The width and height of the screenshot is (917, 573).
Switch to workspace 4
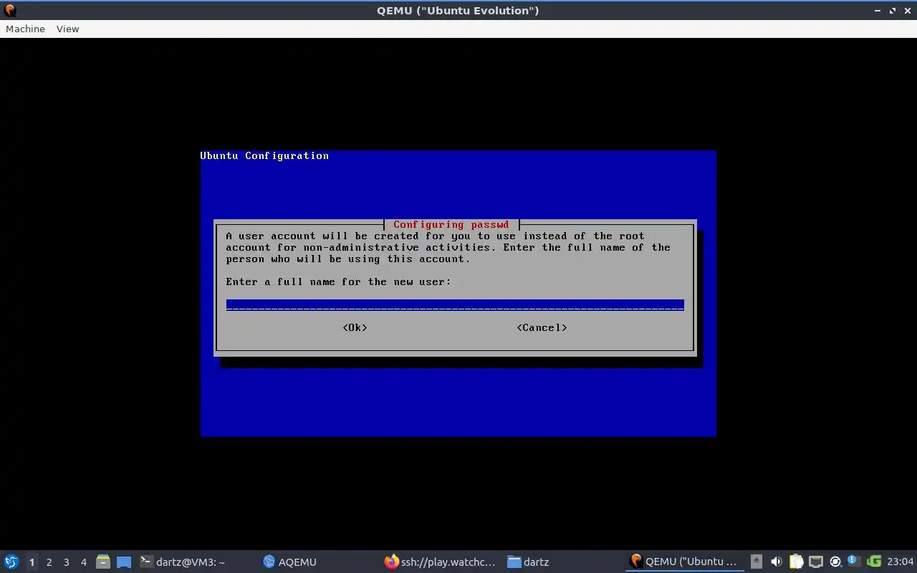tap(83, 562)
